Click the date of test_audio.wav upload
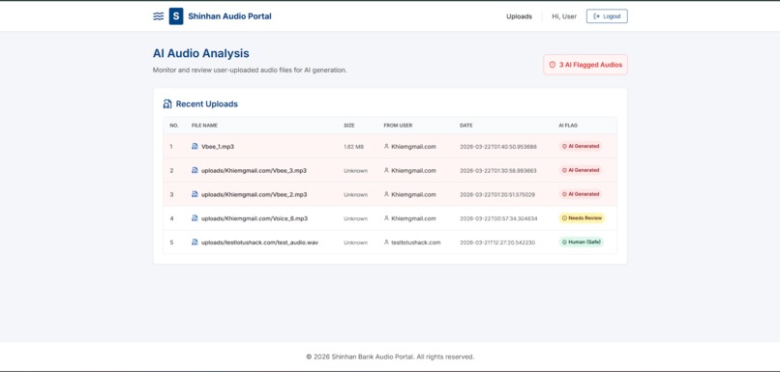This screenshot has height=372, width=780. 497,243
